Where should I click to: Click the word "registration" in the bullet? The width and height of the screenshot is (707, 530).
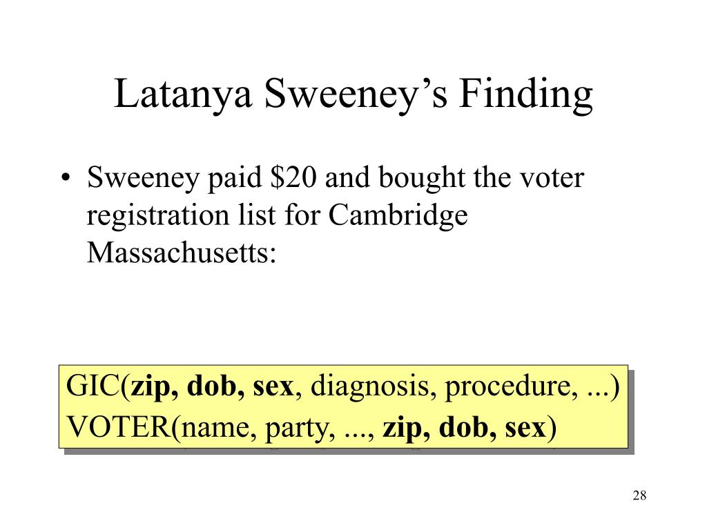tap(158, 216)
